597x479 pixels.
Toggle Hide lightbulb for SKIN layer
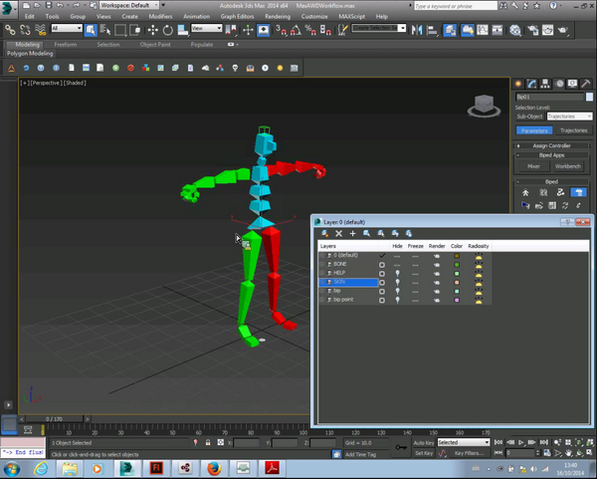point(397,283)
